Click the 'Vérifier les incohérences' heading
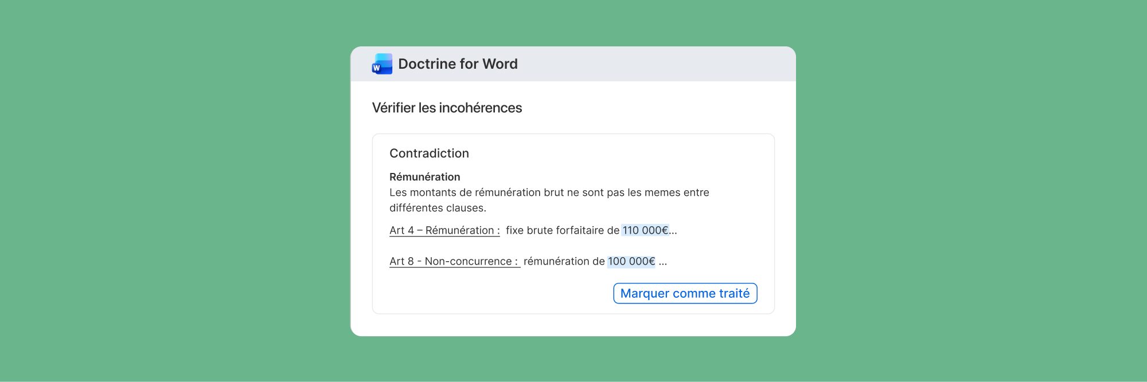Screen dimensions: 1147x382 [447, 108]
